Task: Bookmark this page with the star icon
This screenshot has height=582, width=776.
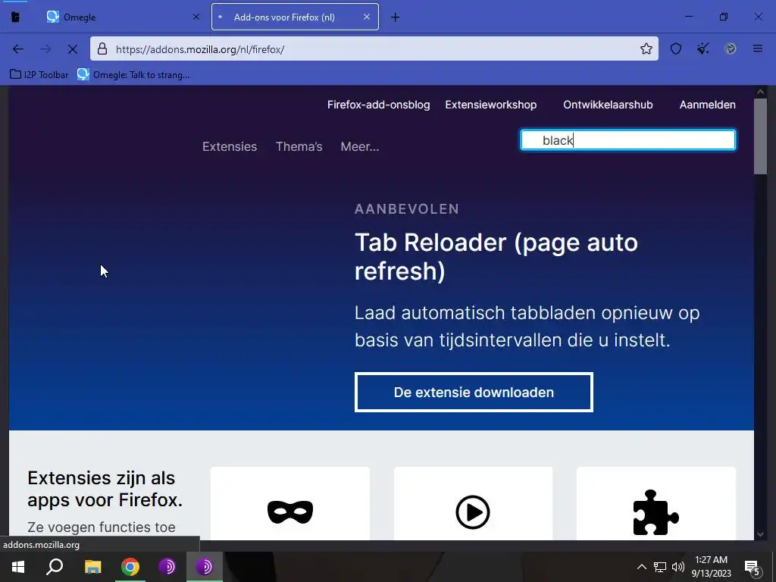Action: click(646, 49)
